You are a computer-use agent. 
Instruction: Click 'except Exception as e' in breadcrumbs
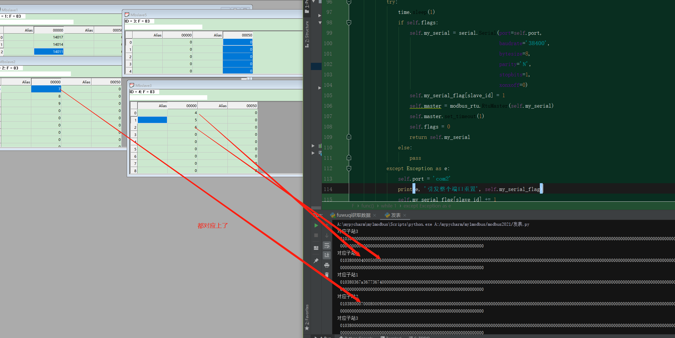click(427, 206)
